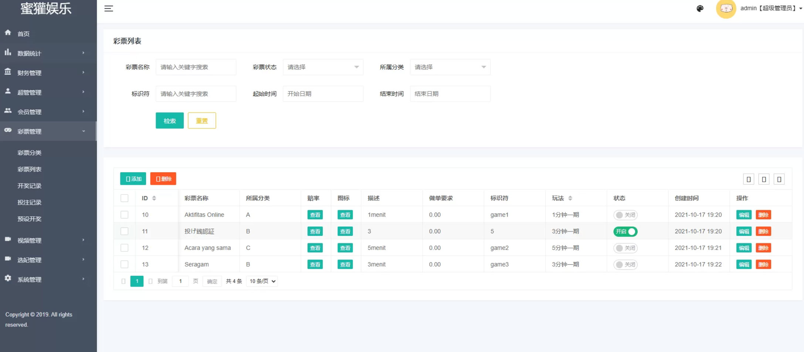Image resolution: width=804 pixels, height=352 pixels.
Task: Toggle the sidebar collapse hamburger icon
Action: tap(108, 9)
